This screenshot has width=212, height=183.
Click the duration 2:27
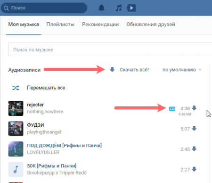coord(185,170)
